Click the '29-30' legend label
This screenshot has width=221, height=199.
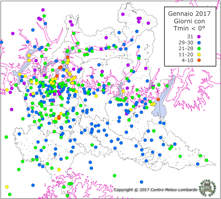pos(186,43)
